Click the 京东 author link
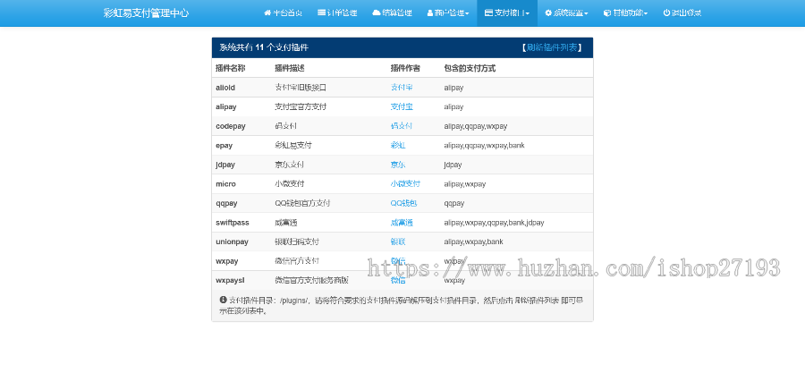 398,165
